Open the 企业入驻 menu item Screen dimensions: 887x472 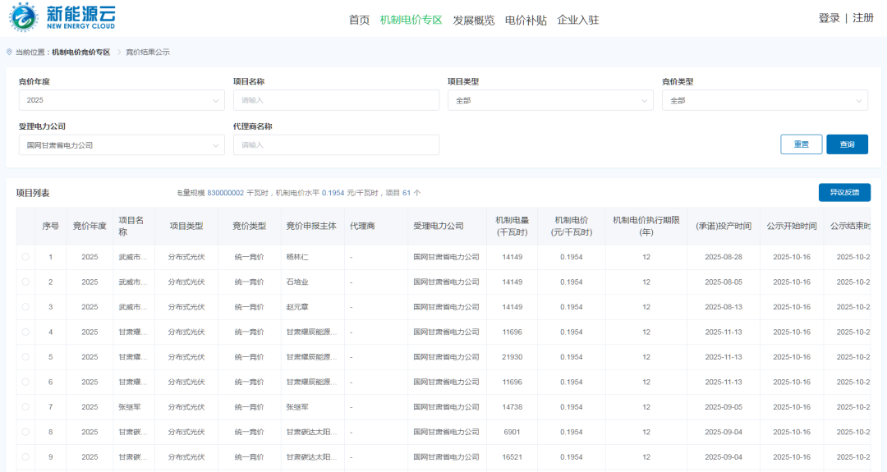(578, 20)
